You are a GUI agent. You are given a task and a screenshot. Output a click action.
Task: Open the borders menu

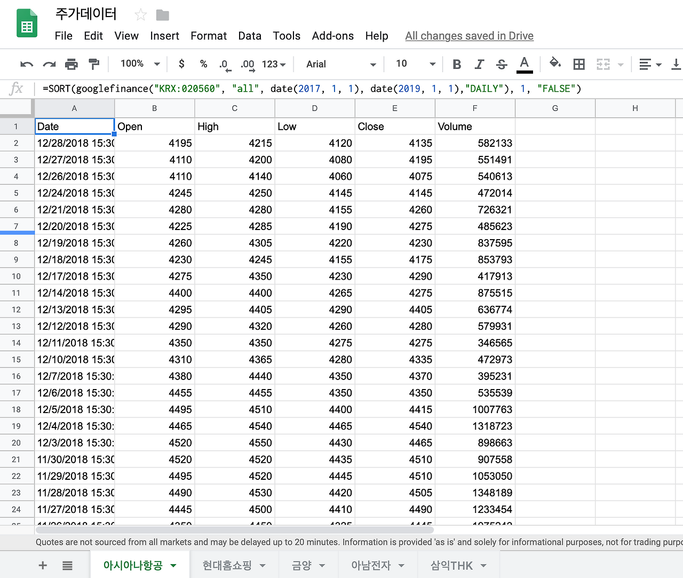coord(579,65)
